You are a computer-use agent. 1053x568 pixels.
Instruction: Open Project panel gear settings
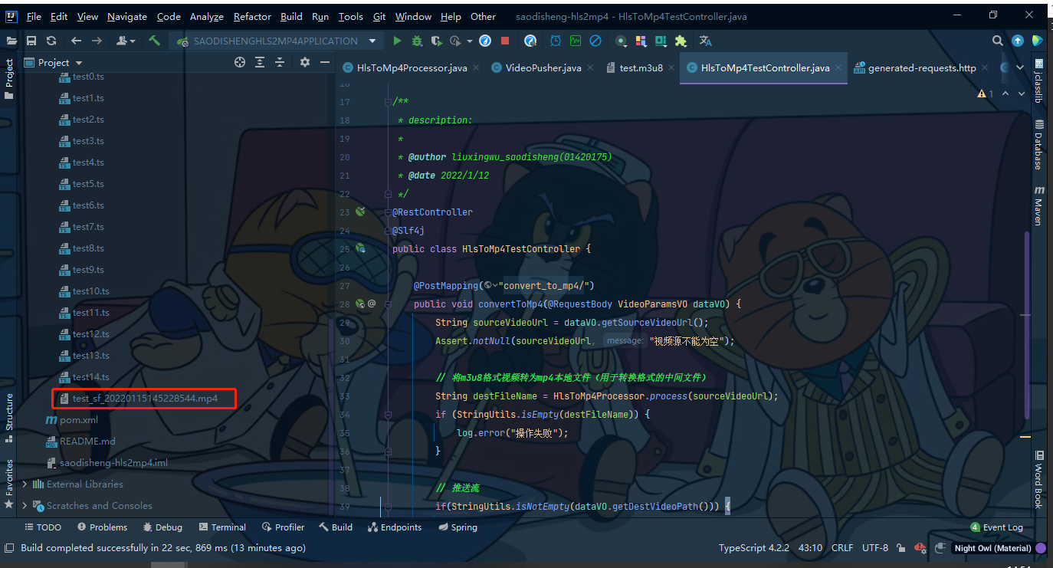click(305, 62)
